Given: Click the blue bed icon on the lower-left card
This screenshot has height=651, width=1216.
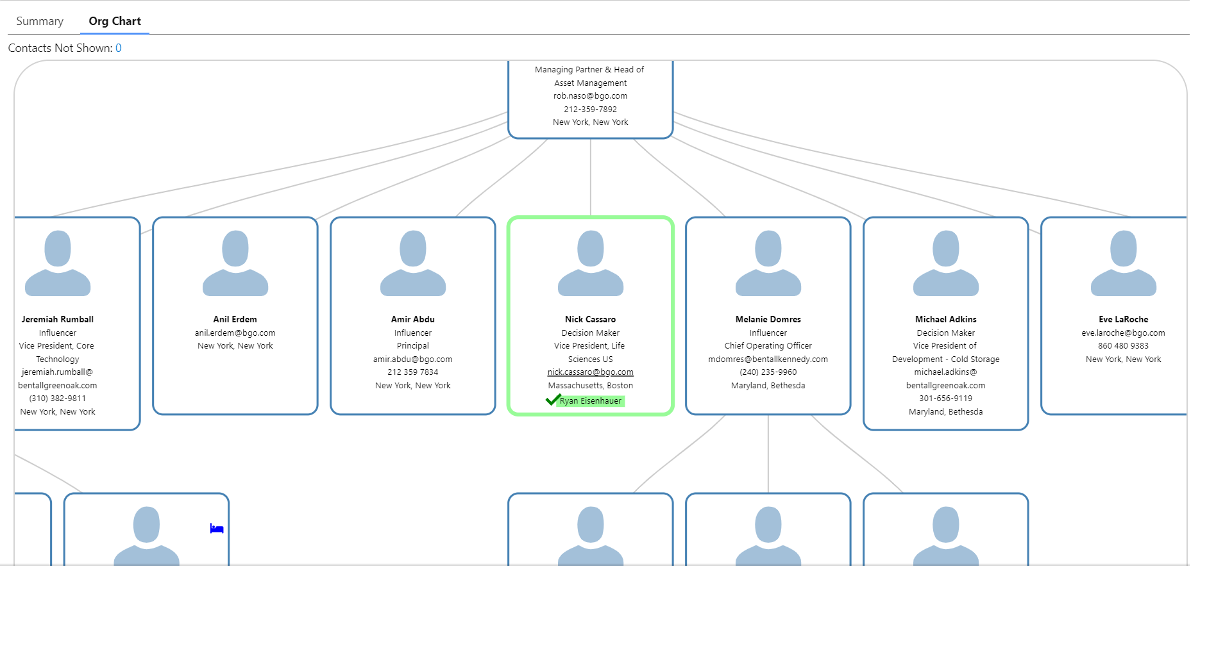Looking at the screenshot, I should coord(217,528).
